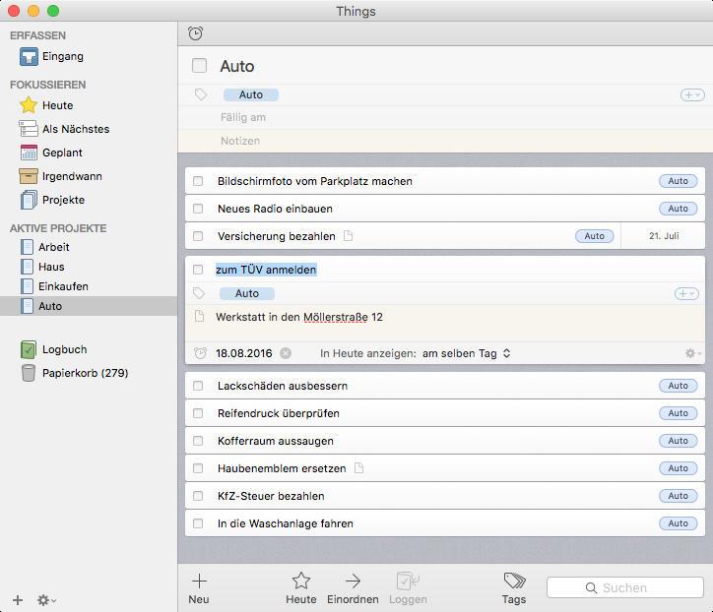Select the Haus project icon
The image size is (713, 612).
(x=28, y=267)
